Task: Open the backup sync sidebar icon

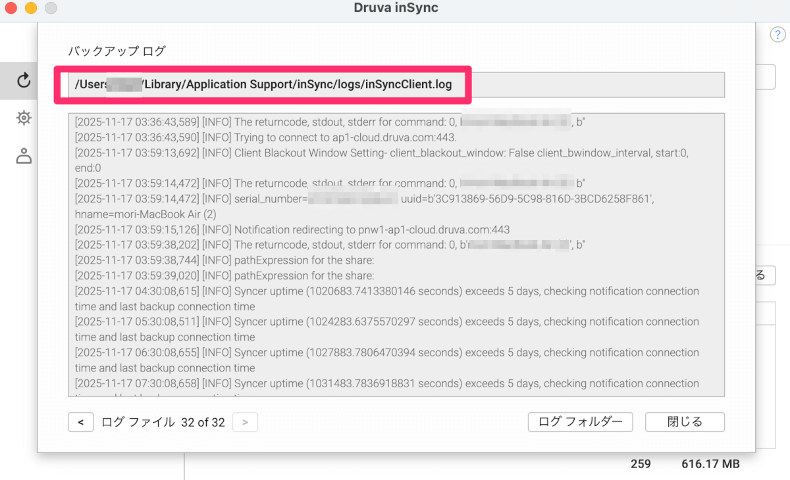Action: pos(24,80)
